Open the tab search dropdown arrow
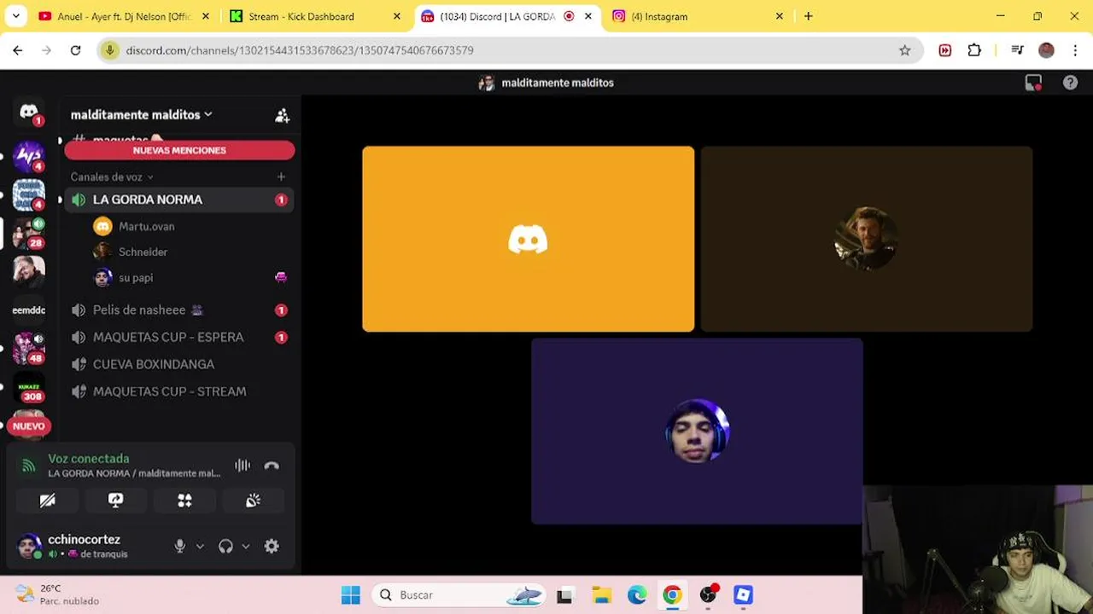Viewport: 1093px width, 614px height. 15,16
